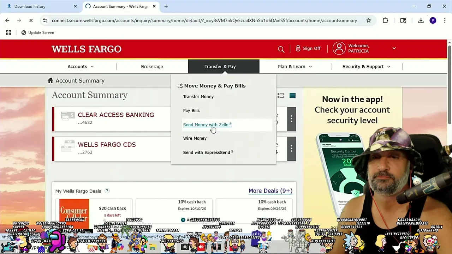Bookmark this page with the star icon

coord(369,20)
